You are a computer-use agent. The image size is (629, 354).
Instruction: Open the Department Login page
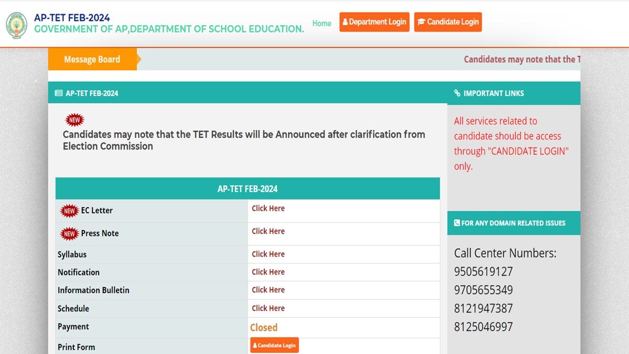click(x=374, y=22)
